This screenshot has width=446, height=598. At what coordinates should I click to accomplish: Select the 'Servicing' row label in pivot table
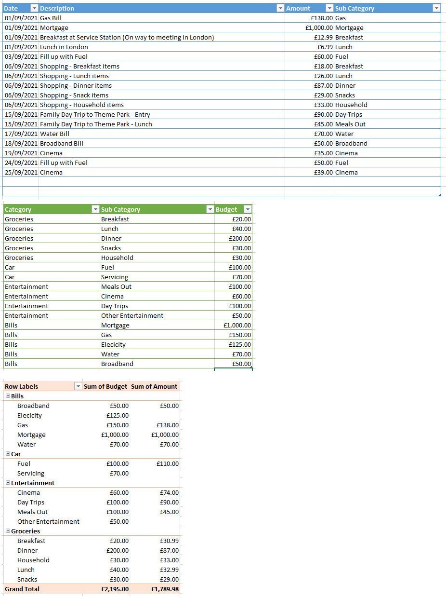coord(31,473)
